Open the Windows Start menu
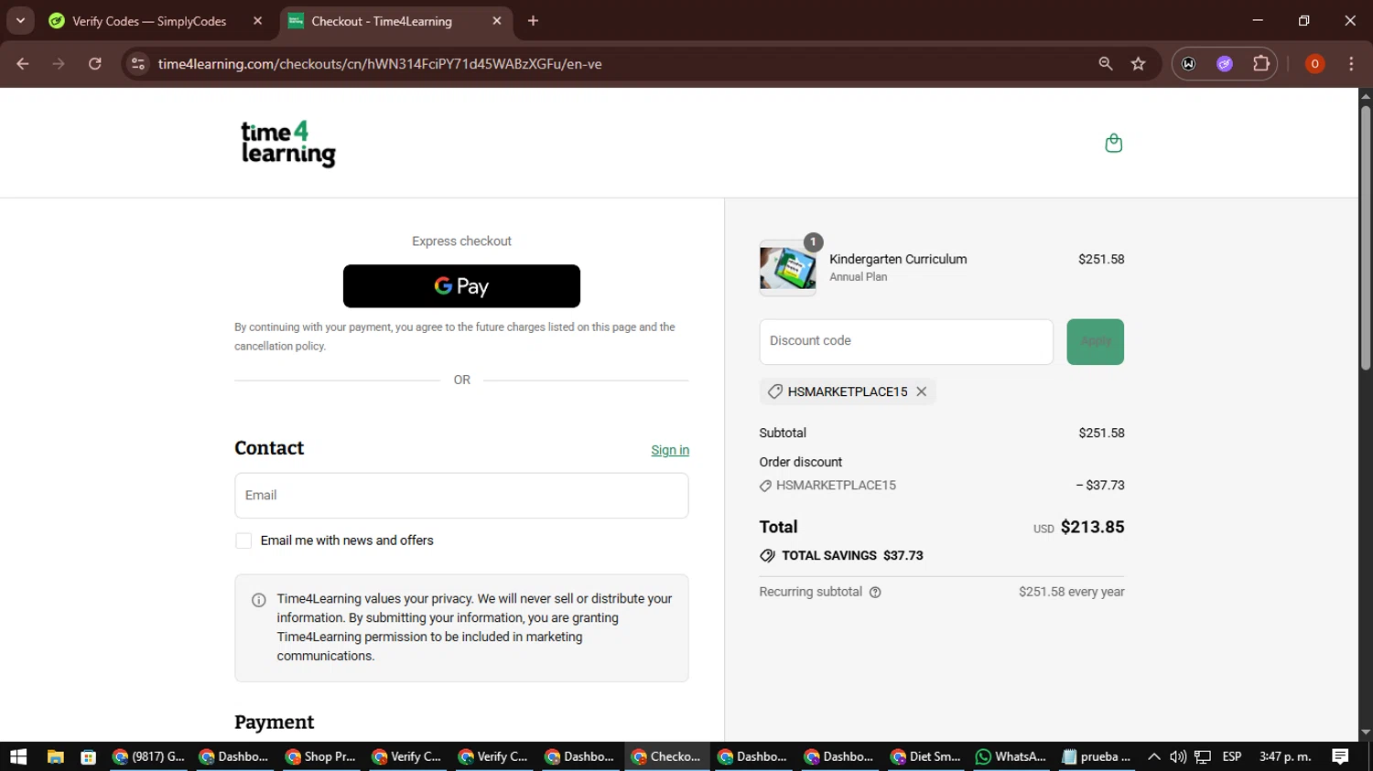 tap(18, 756)
